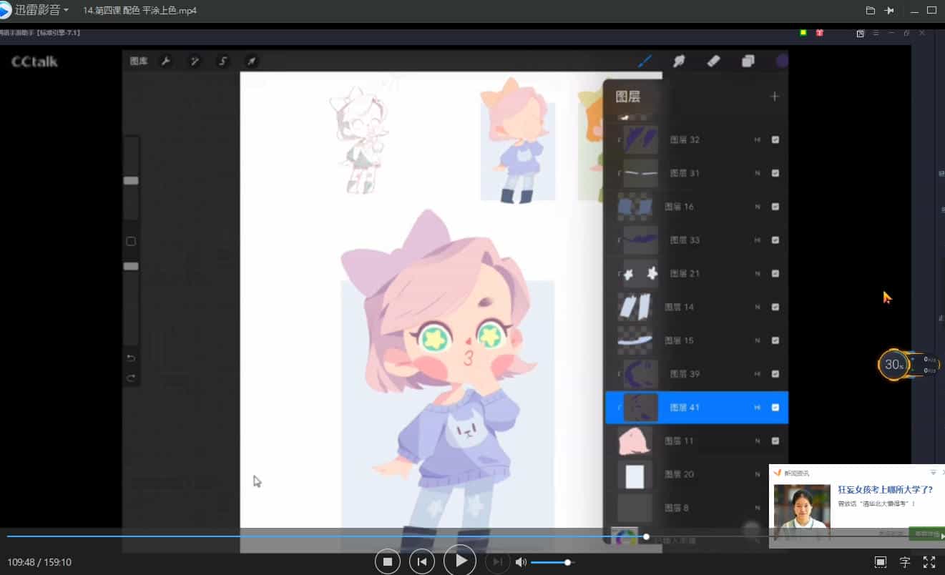The image size is (945, 575).
Task: Toggle visibility of 图层 21
Action: point(775,273)
